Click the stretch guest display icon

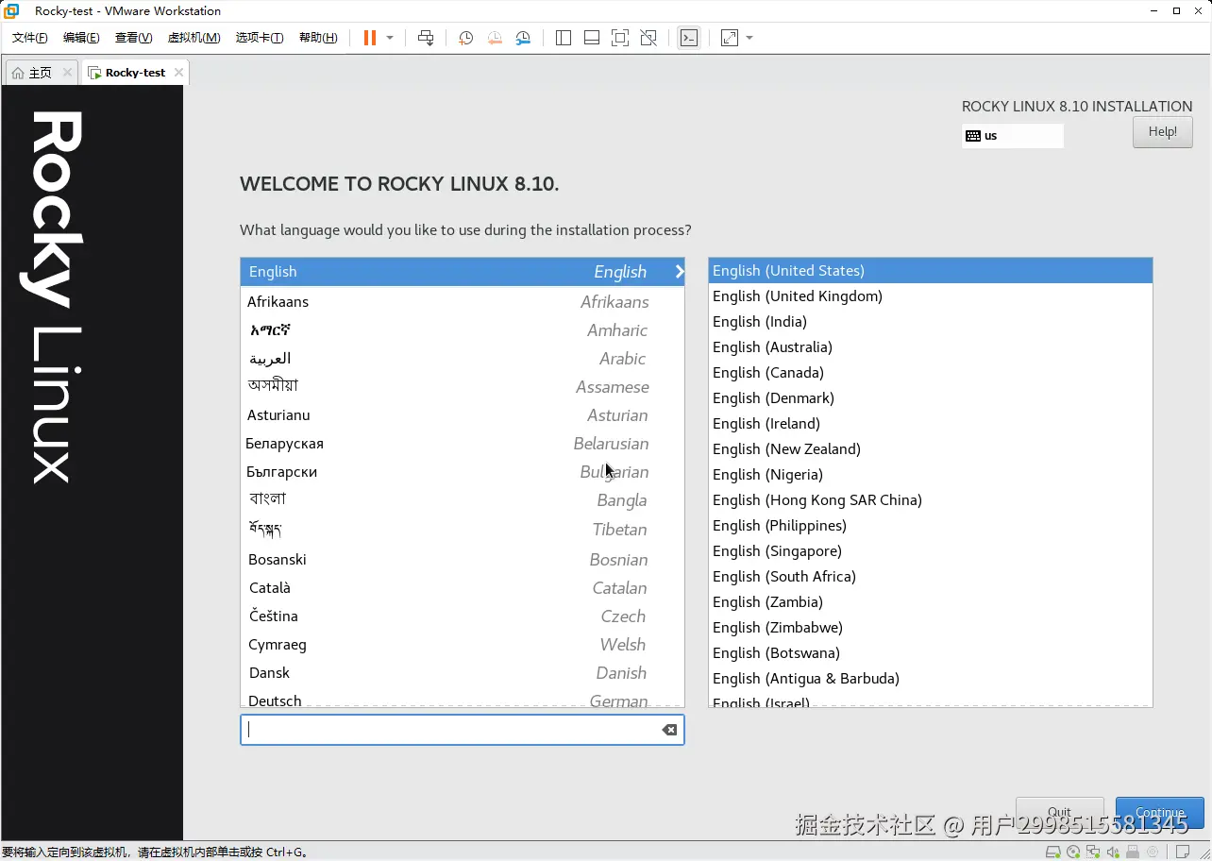730,38
